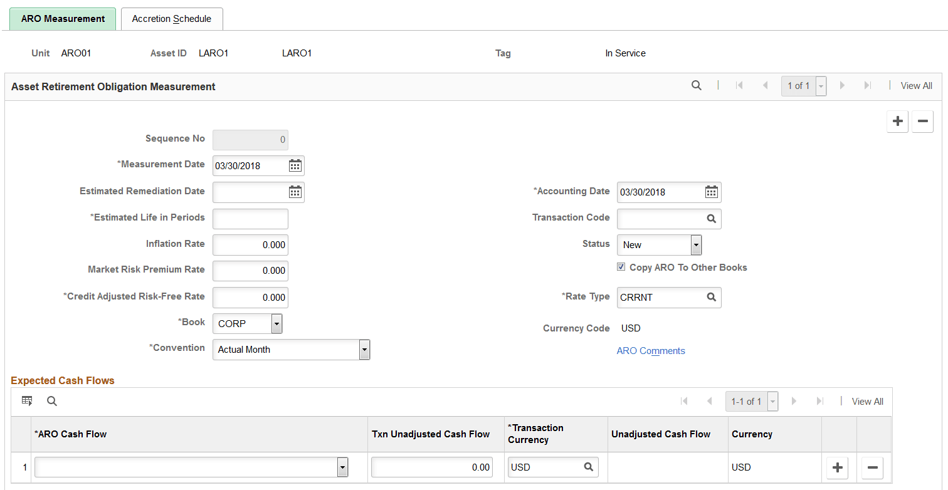Add a new measurement row with the plus button
Screen dimensions: 948x490
click(897, 121)
